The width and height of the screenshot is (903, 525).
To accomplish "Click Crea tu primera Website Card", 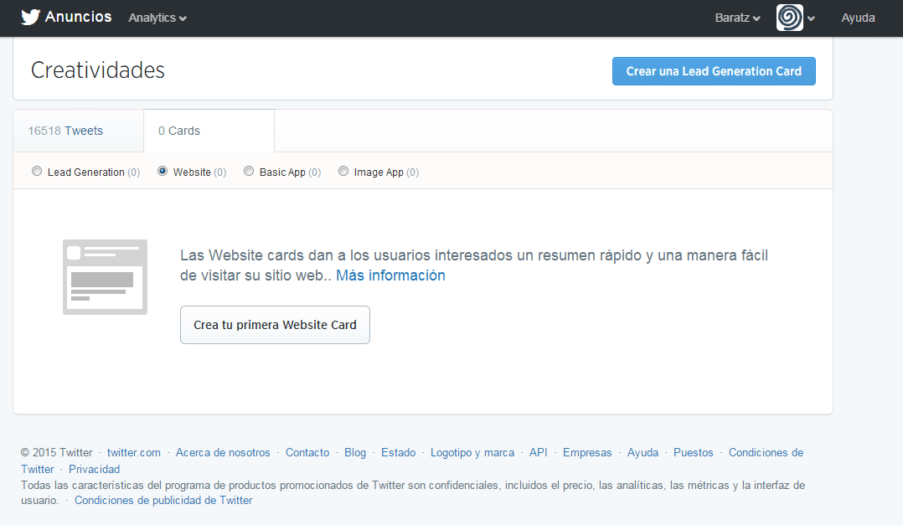I will (x=275, y=325).
